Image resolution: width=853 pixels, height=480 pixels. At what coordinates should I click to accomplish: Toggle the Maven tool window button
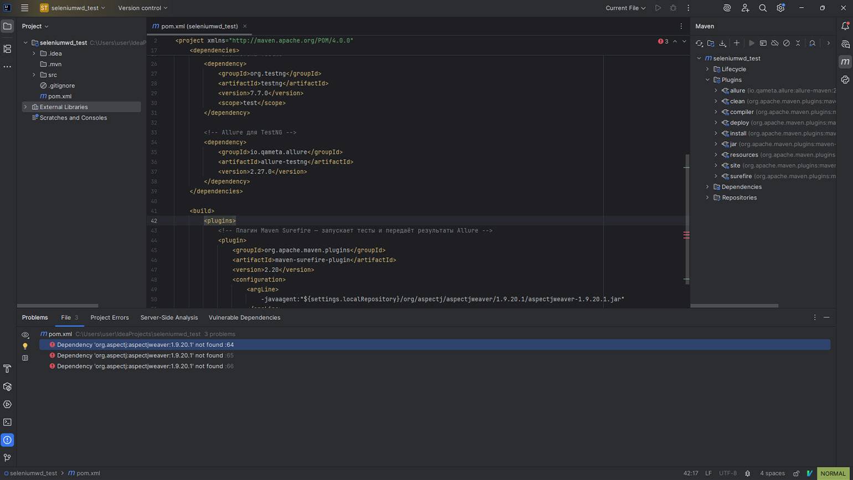click(845, 62)
